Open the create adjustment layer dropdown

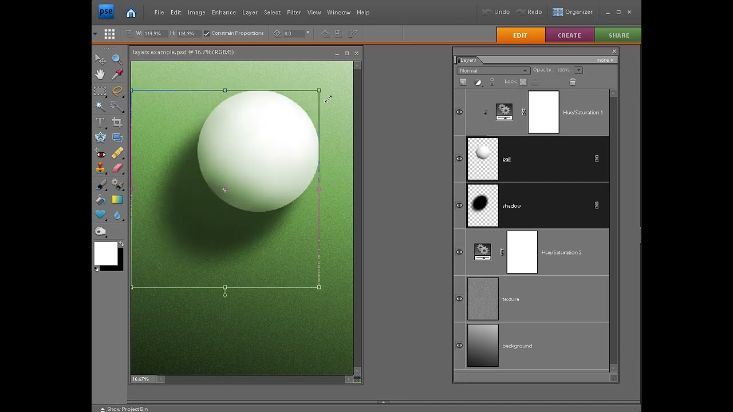click(x=479, y=82)
